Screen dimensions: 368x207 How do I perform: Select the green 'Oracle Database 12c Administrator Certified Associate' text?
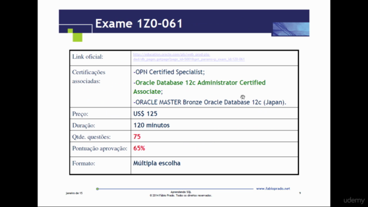coord(200,87)
